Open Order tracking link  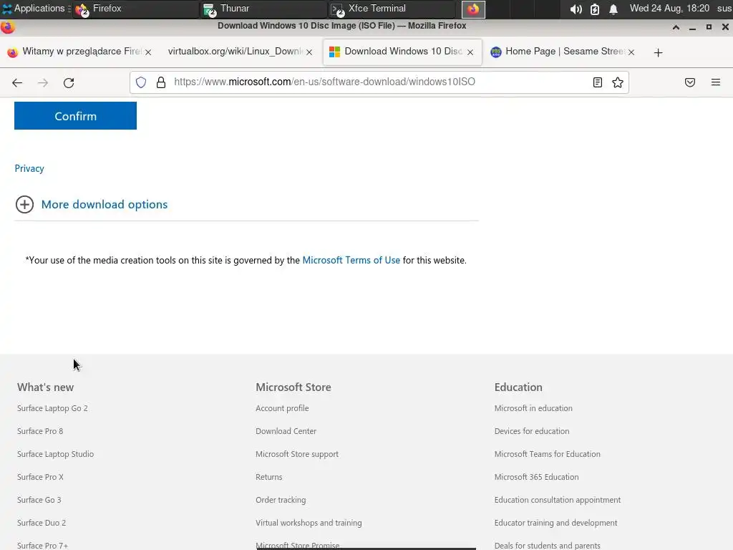(281, 500)
